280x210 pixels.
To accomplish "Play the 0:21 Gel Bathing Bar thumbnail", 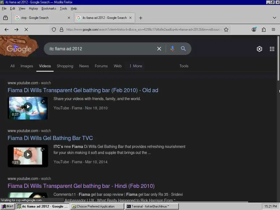I will [28, 154].
